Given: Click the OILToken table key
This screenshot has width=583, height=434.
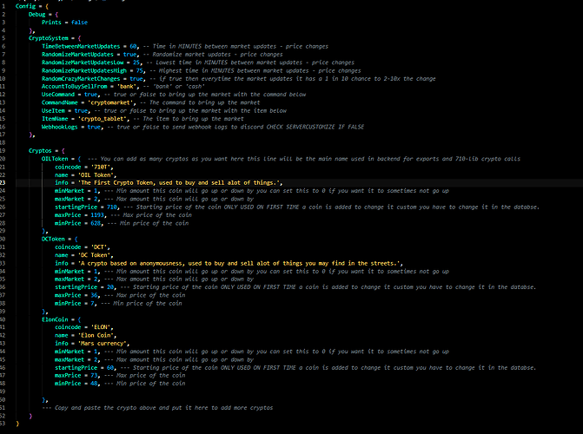Looking at the screenshot, I should tap(56, 160).
